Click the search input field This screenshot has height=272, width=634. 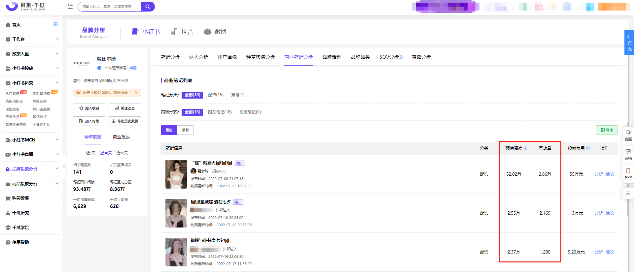point(110,7)
